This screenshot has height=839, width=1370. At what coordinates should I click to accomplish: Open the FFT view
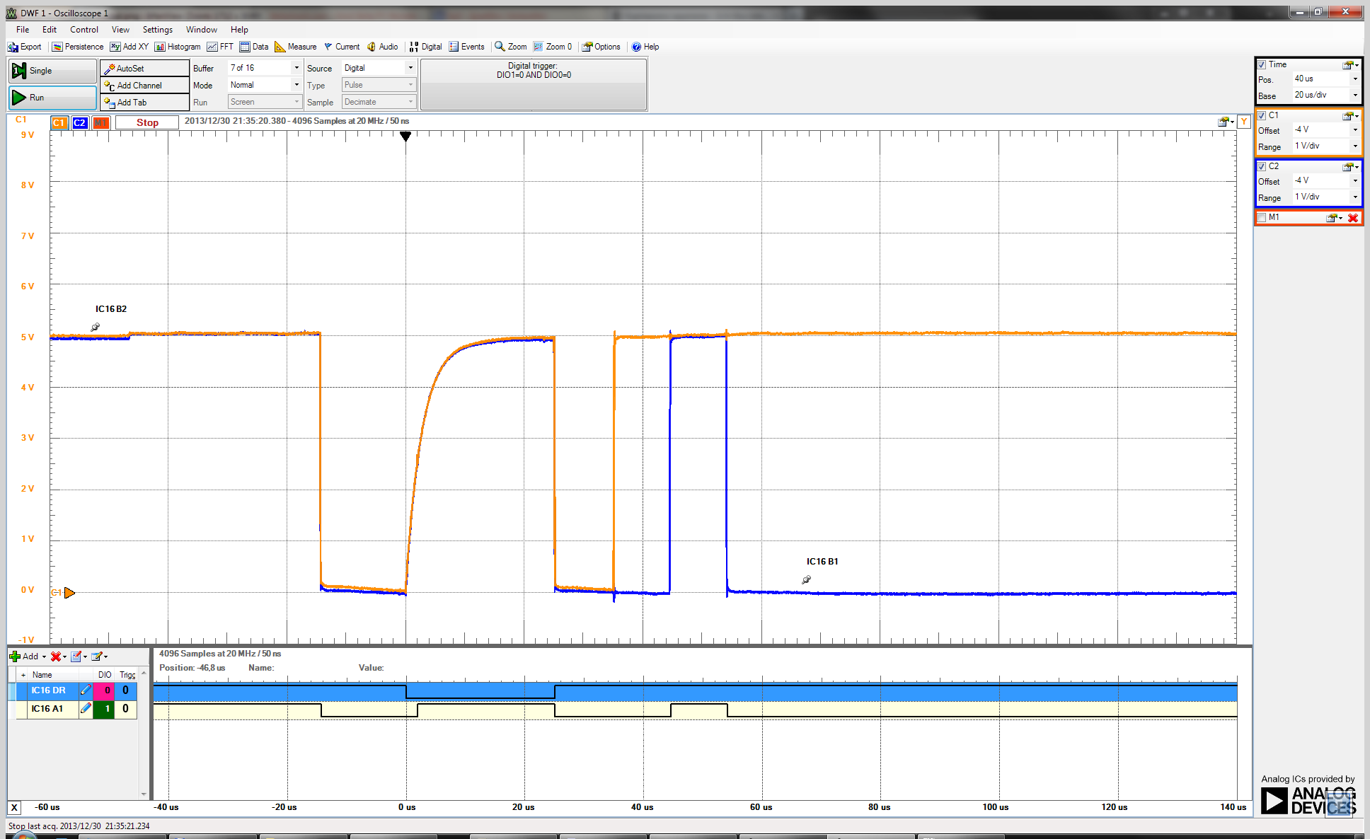(220, 47)
